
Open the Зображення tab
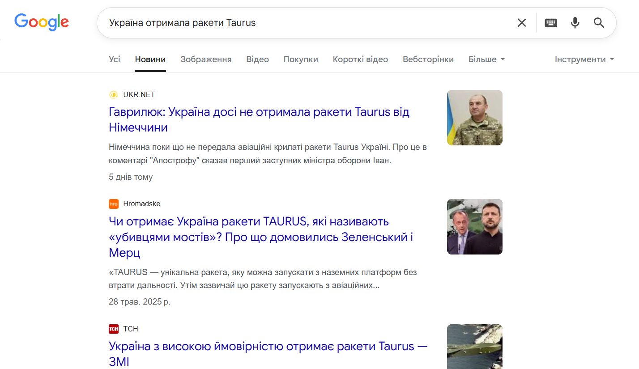[x=206, y=59]
